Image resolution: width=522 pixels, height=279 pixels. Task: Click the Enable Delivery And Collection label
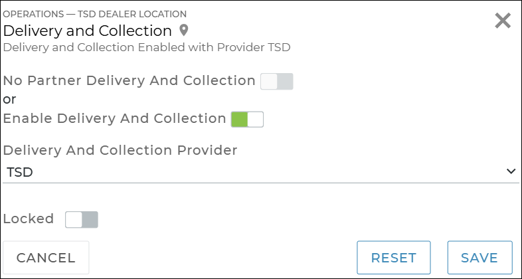click(x=115, y=119)
